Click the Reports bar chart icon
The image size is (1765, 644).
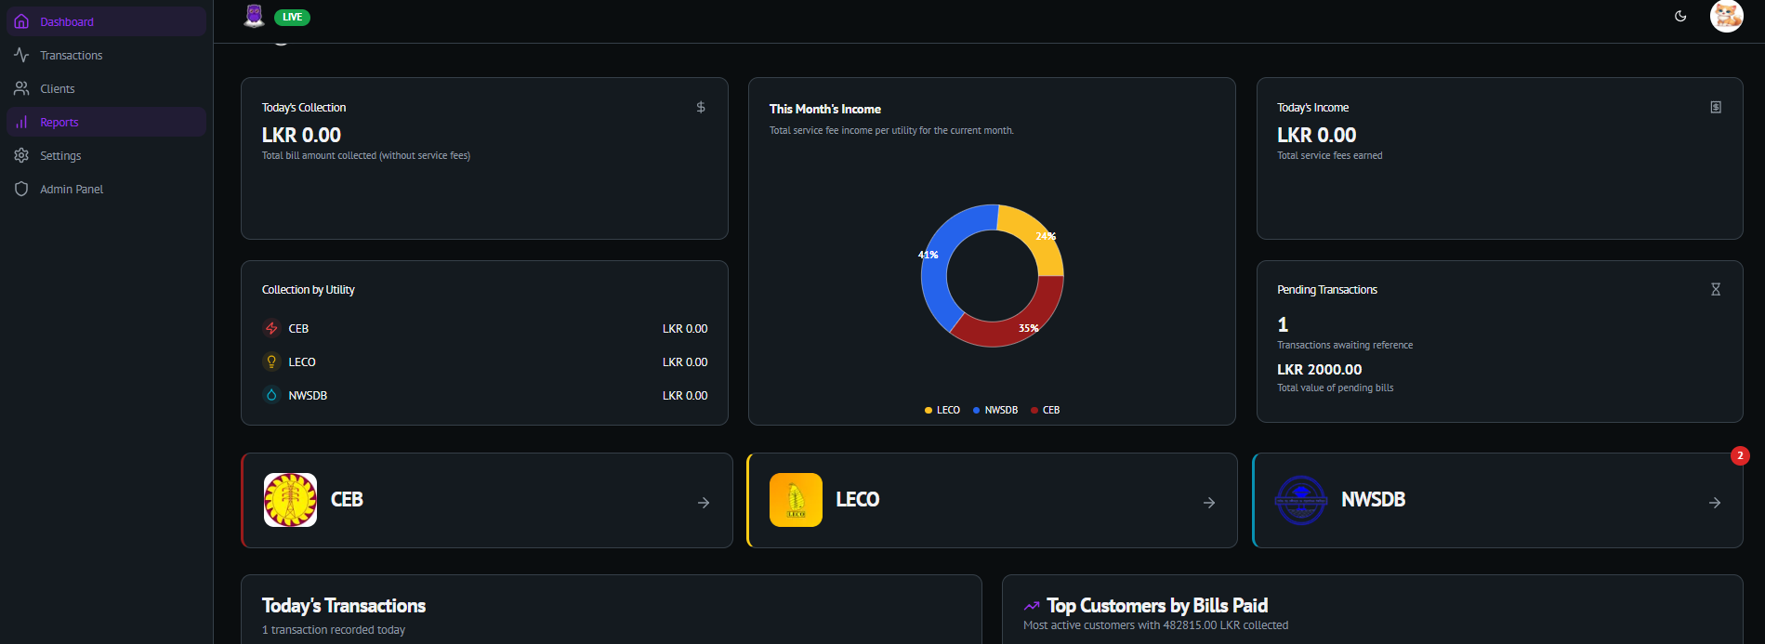tap(21, 122)
